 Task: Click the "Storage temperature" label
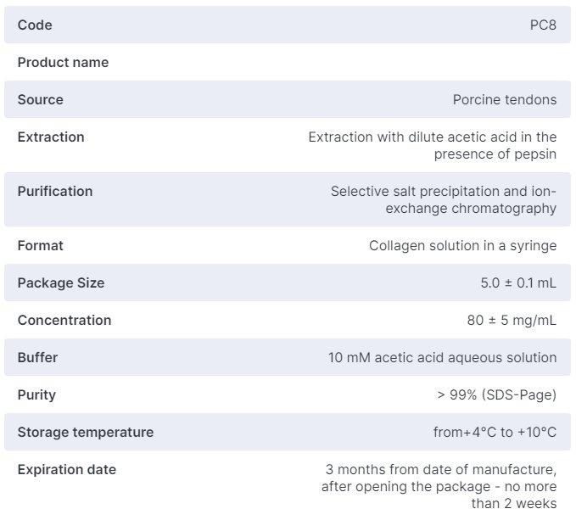86,433
